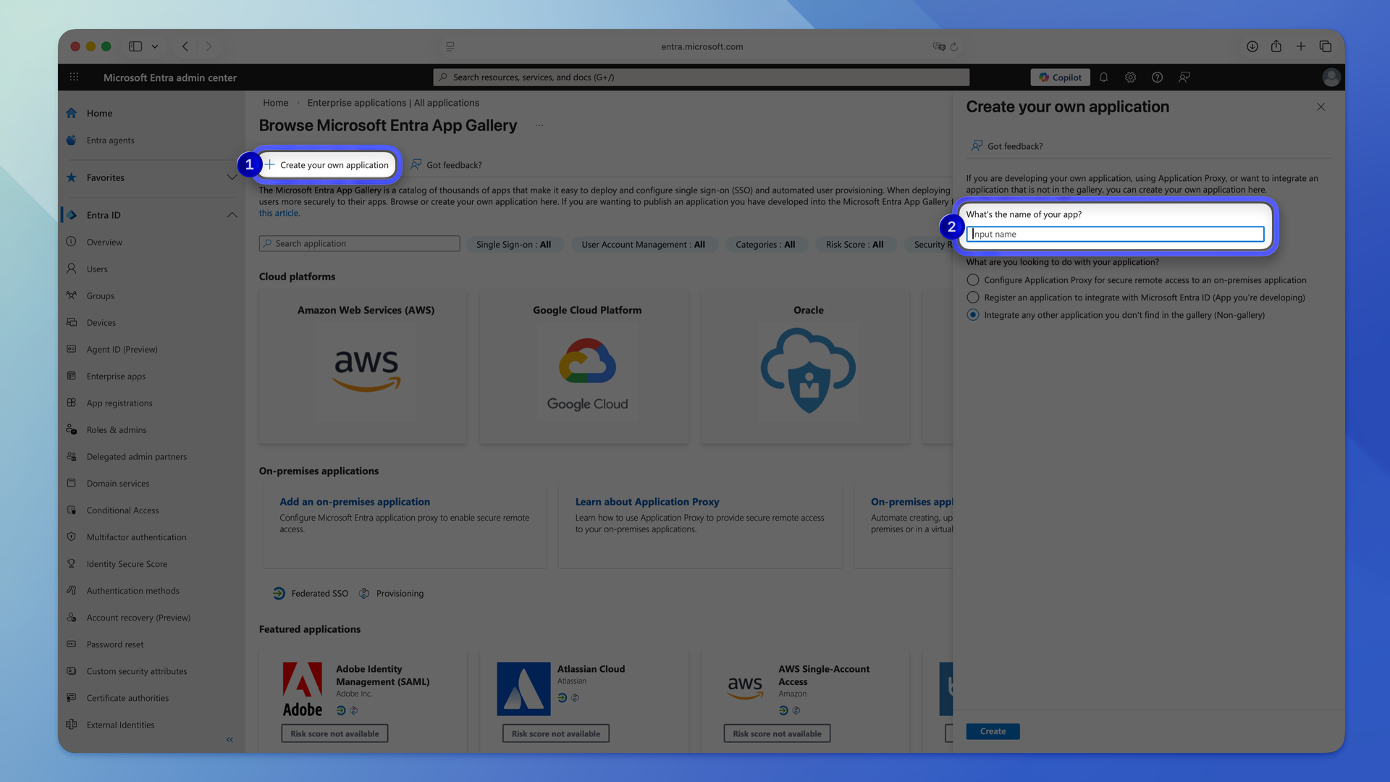
Task: Click the Entra agents sidebar icon
Action: pyautogui.click(x=71, y=140)
